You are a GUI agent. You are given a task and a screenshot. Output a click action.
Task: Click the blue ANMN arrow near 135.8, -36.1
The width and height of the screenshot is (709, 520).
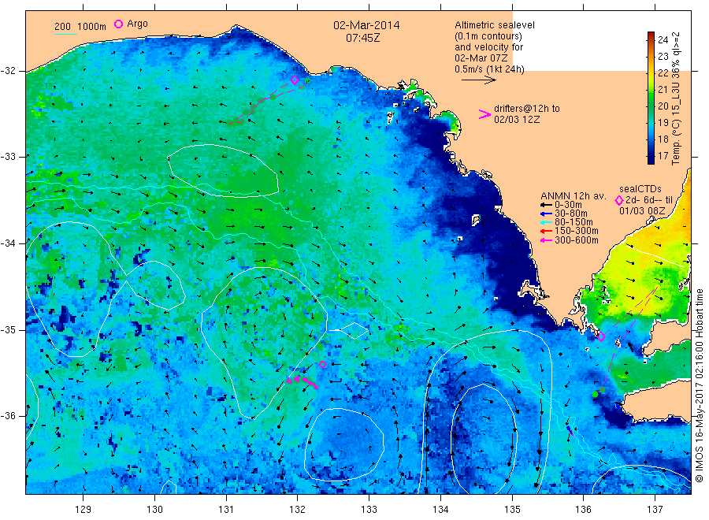click(570, 430)
